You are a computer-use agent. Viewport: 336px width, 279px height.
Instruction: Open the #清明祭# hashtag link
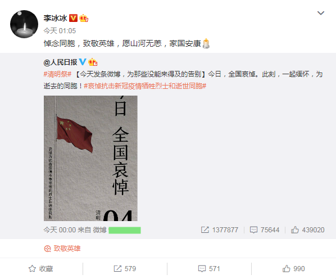57,74
